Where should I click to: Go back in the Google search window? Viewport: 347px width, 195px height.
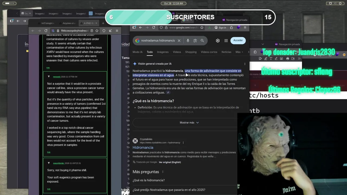click(140, 27)
